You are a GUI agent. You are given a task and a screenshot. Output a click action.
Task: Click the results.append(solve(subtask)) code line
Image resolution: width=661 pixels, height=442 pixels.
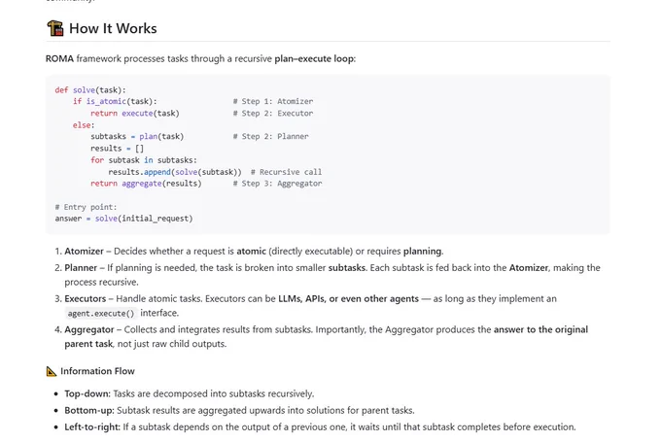(x=175, y=172)
